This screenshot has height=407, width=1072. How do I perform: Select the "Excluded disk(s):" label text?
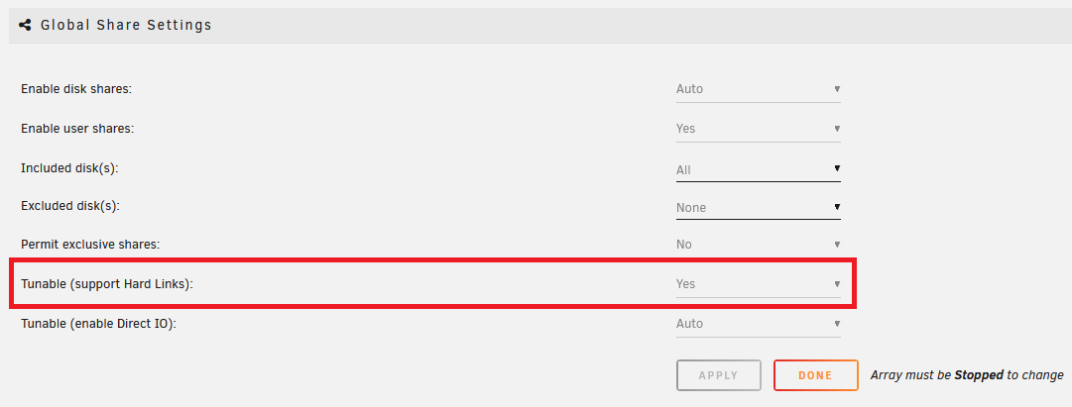click(x=70, y=206)
